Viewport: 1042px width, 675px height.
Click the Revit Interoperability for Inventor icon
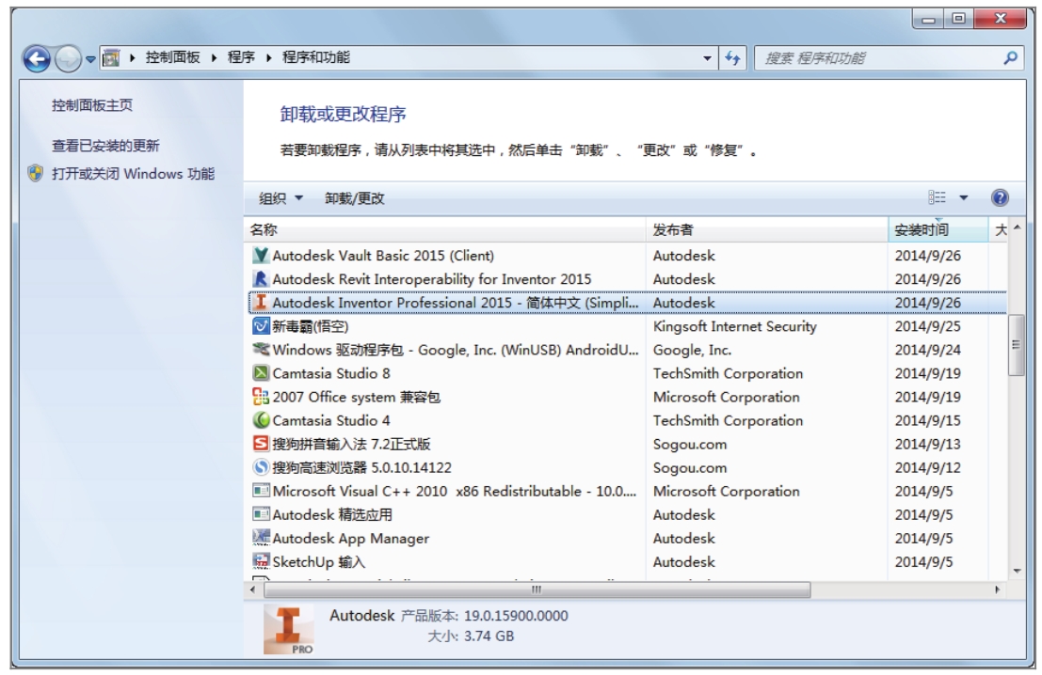[261, 279]
